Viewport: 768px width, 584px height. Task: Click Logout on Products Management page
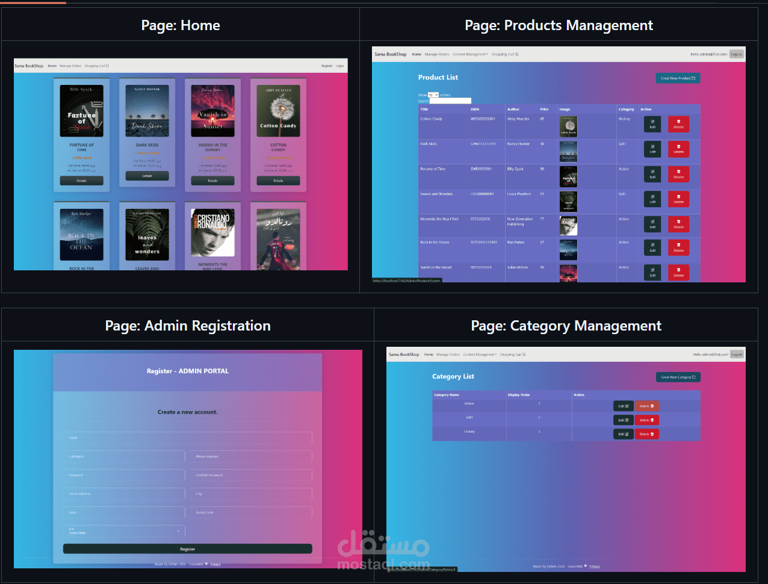pyautogui.click(x=737, y=54)
